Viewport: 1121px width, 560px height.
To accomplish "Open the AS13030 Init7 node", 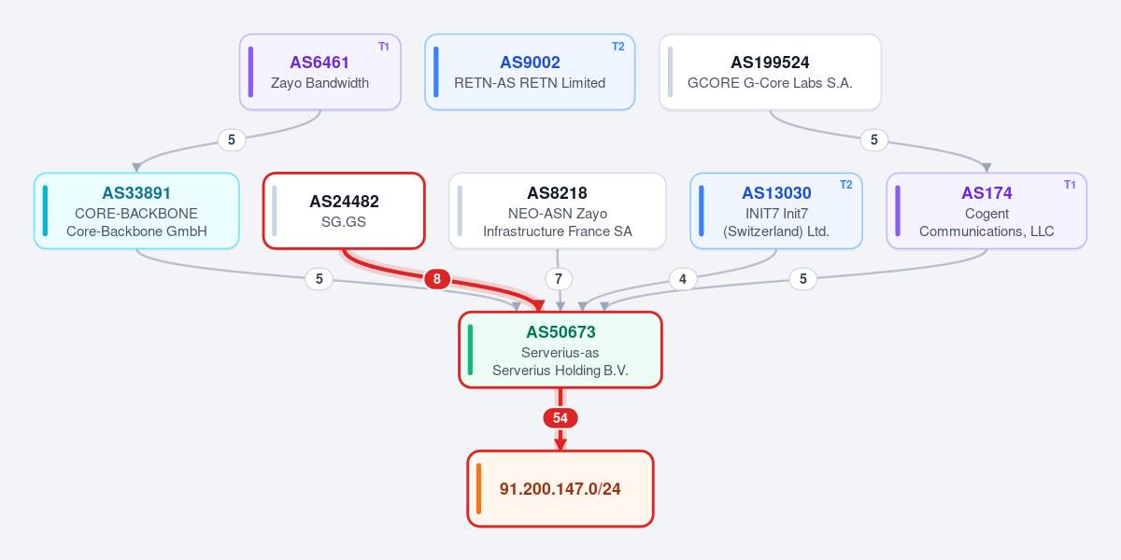I will click(x=776, y=211).
